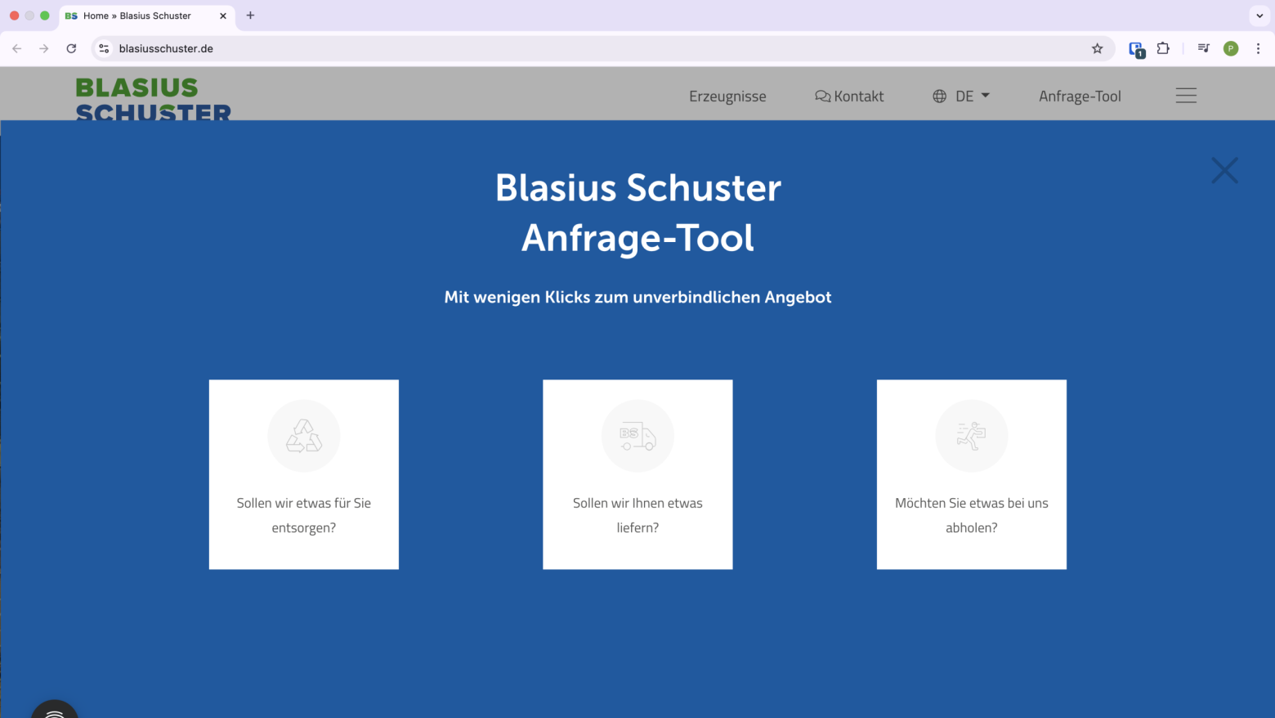Close the Anfrage-Tool overlay with the X
1275x718 pixels.
click(1224, 170)
